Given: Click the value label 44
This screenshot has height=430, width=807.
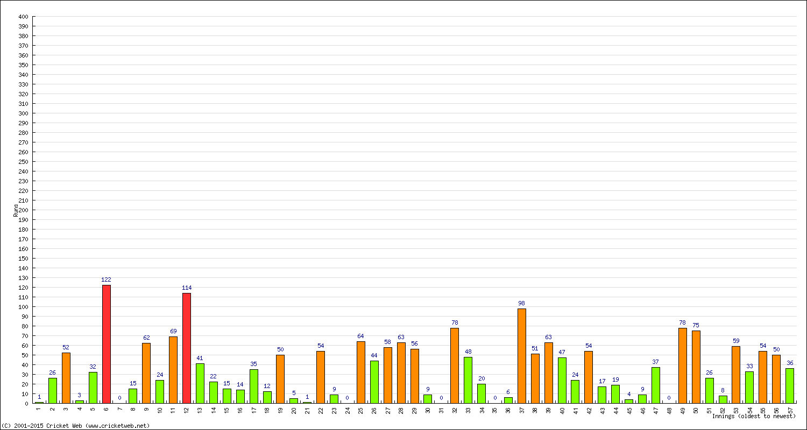Looking at the screenshot, I should pyautogui.click(x=374, y=355).
